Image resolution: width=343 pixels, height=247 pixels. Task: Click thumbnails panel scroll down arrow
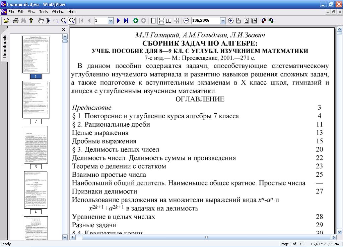[x=65, y=237]
